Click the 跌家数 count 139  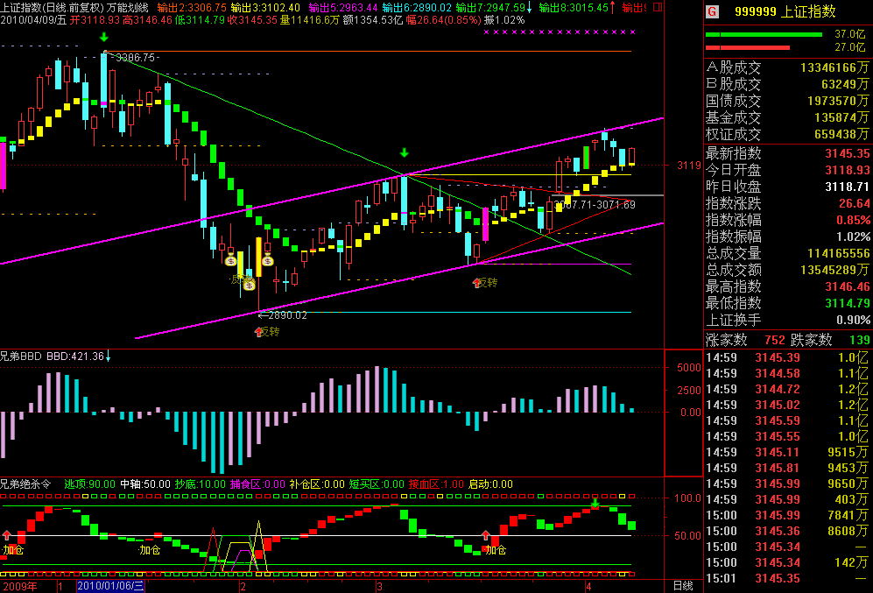point(860,340)
